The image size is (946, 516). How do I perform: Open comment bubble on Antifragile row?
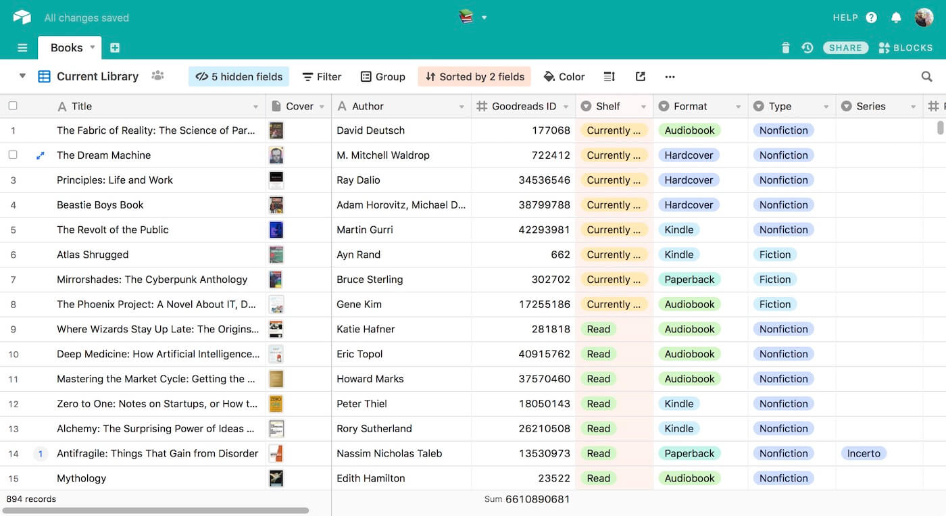[40, 454]
